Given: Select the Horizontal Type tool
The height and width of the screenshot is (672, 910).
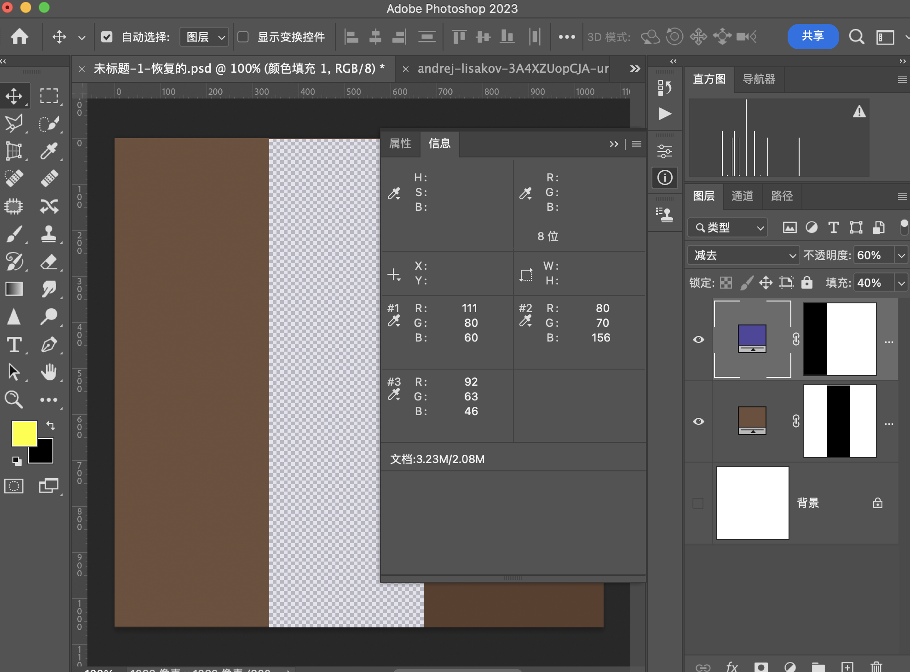Looking at the screenshot, I should point(14,344).
